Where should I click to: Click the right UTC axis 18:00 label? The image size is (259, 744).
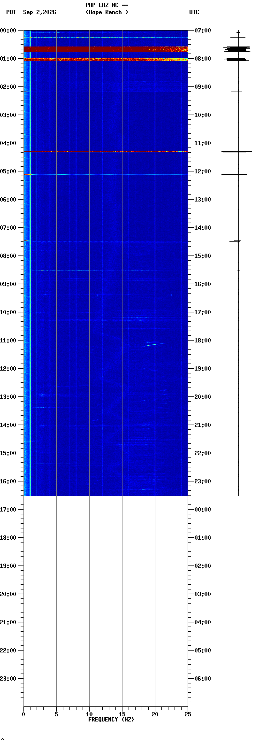click(202, 341)
